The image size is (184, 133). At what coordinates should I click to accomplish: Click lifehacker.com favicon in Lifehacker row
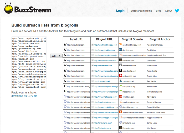pyautogui.click(x=121, y=60)
